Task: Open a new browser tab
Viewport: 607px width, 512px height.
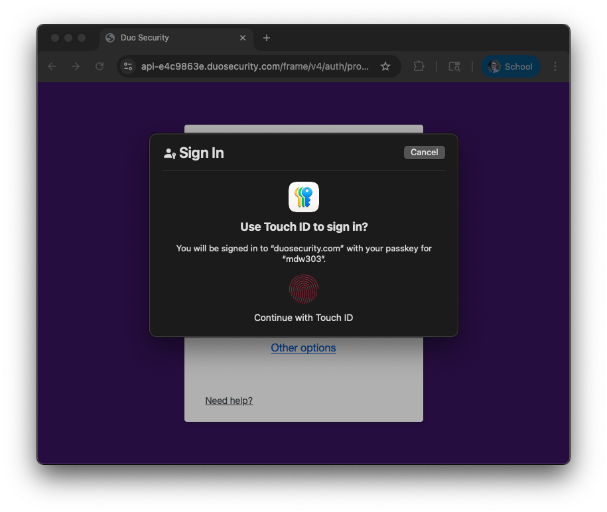Action: [x=267, y=38]
